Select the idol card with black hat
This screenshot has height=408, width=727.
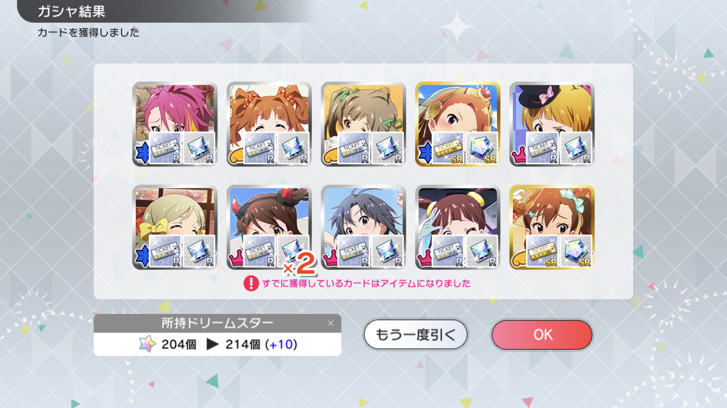[552, 124]
